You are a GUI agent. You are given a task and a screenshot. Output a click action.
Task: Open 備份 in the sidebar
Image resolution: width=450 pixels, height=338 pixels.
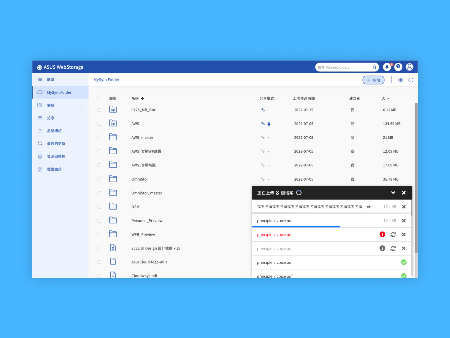pyautogui.click(x=61, y=105)
